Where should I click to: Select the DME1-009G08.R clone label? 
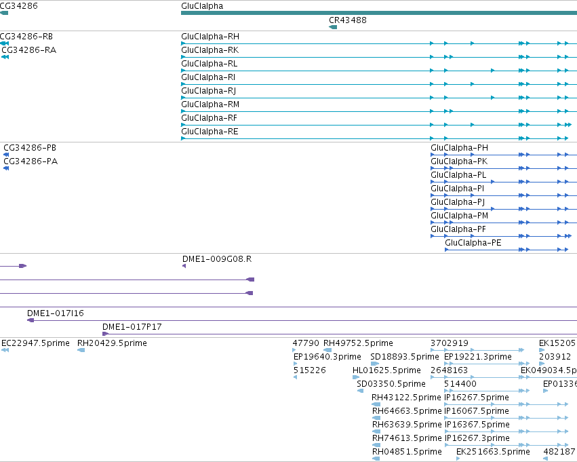click(217, 259)
